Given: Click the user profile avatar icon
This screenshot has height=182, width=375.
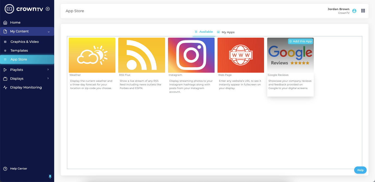Looking at the screenshot, I should tap(354, 11).
